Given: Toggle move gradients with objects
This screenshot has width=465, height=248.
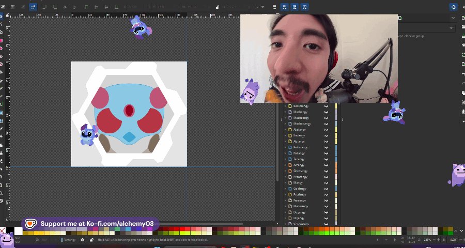Looking at the screenshot, I should click(295, 7).
